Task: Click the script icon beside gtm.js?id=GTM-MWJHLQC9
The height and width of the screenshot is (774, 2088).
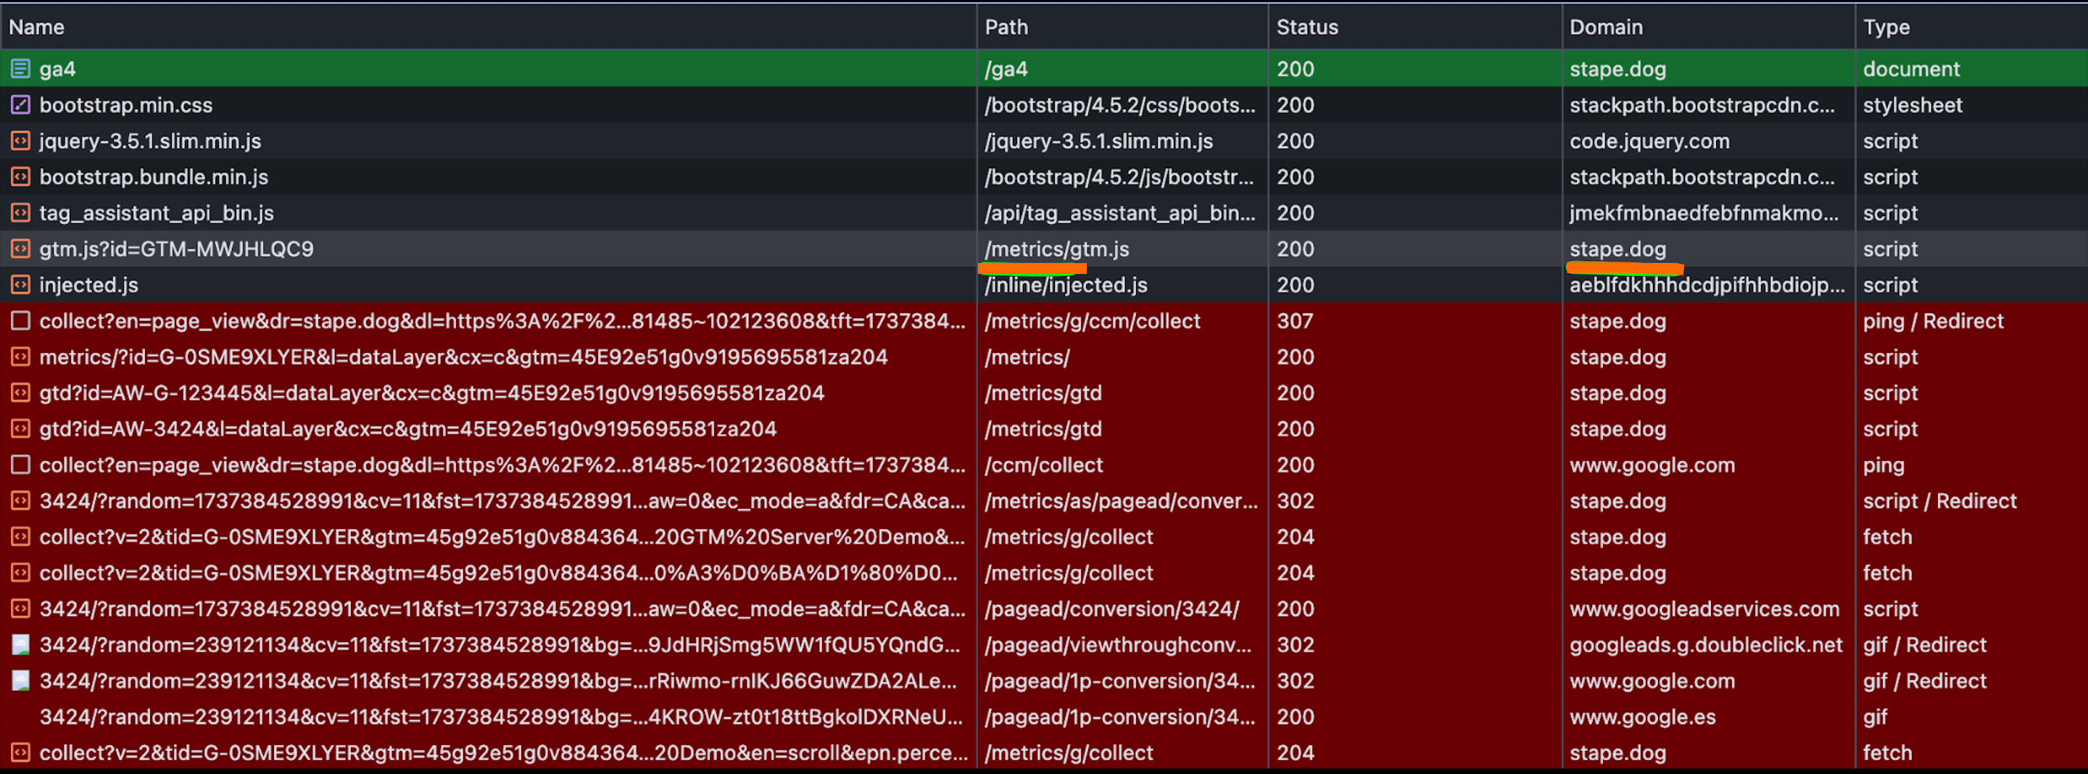Action: click(x=20, y=249)
